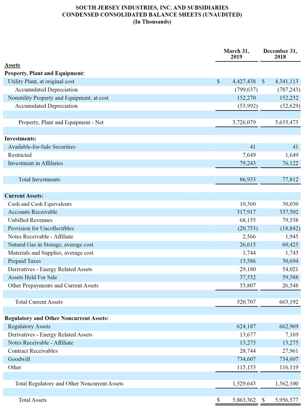Click the 'Total Assets' row label
Screen dimensions: 305x415
click(x=33, y=400)
